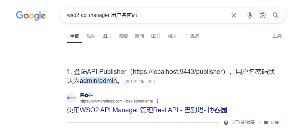This screenshot has width=305, height=137.
Task: Click the https://www.cnblogs.com URL breadcrumb
Action: (116, 101)
